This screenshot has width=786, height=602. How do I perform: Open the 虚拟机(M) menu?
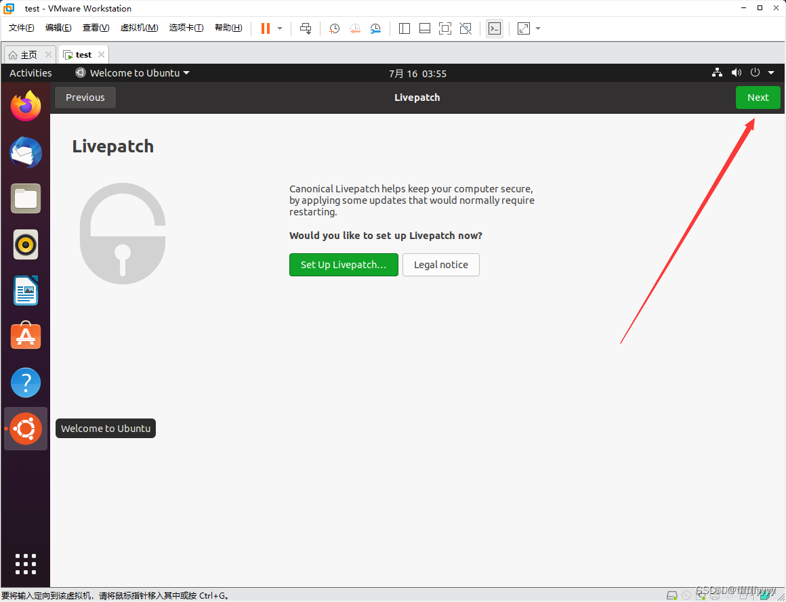coord(139,28)
